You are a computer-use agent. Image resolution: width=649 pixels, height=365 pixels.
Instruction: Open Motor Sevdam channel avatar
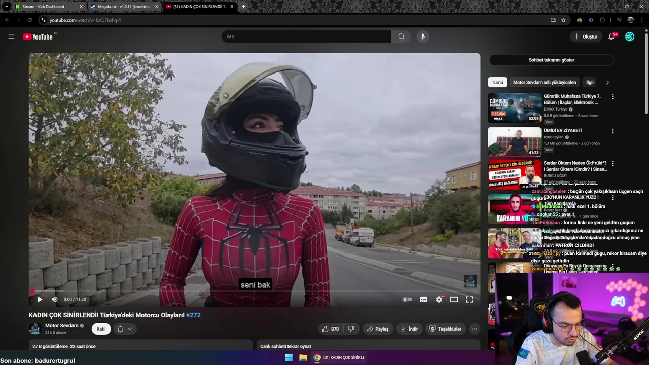(35, 329)
